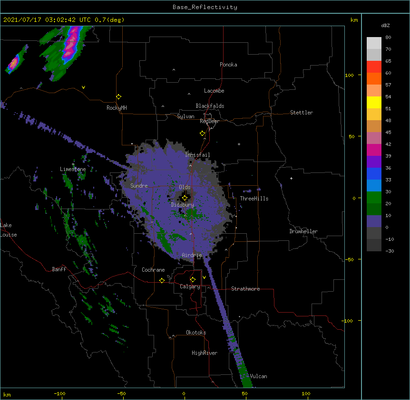This screenshot has height=400, width=410.
Task: Click the Sundre town label
Action: [139, 186]
